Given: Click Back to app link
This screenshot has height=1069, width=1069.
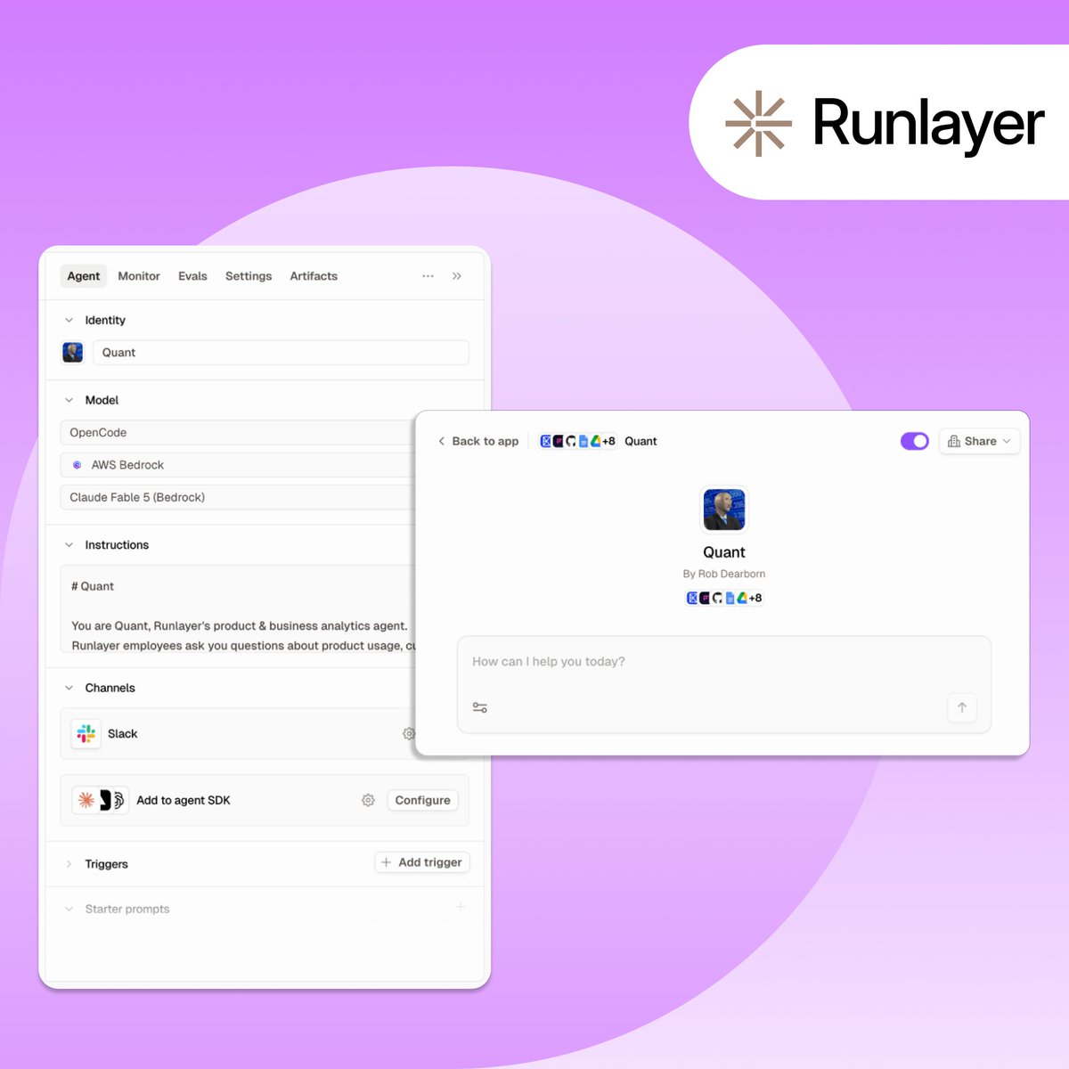Looking at the screenshot, I should 478,441.
